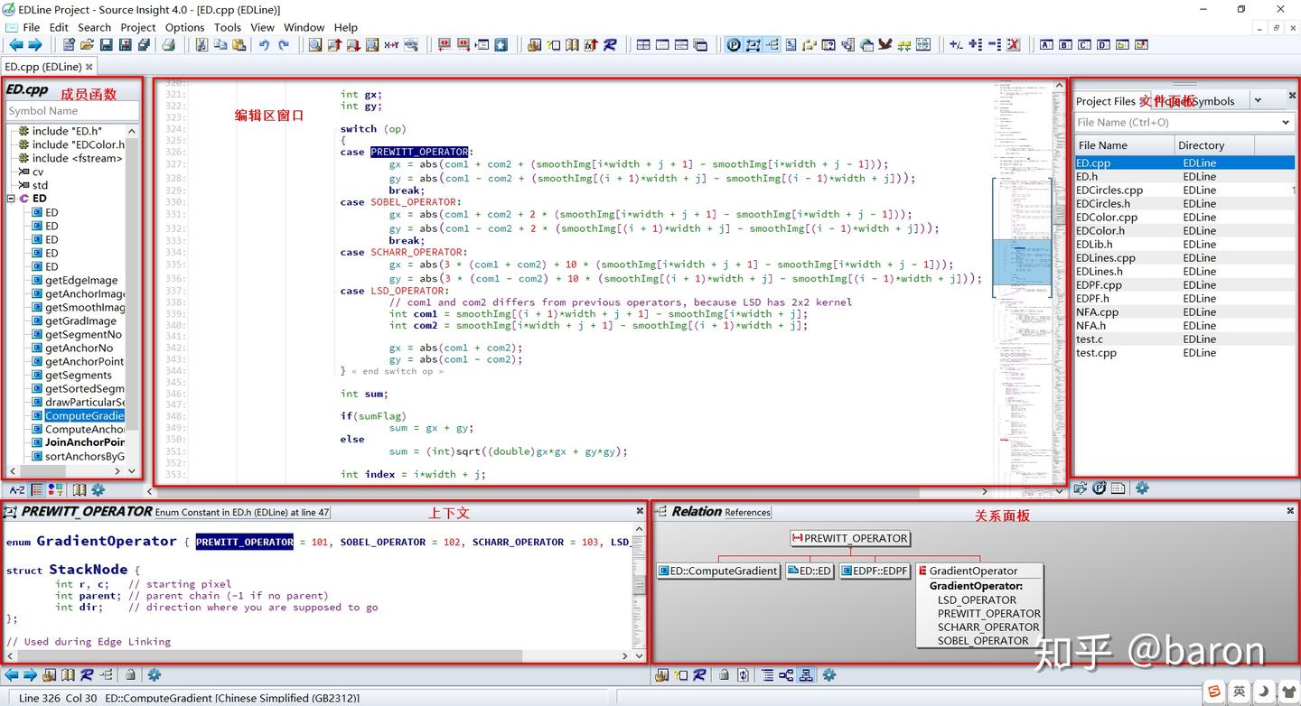
Task: Switch to the Project Files tab
Action: (x=1105, y=101)
